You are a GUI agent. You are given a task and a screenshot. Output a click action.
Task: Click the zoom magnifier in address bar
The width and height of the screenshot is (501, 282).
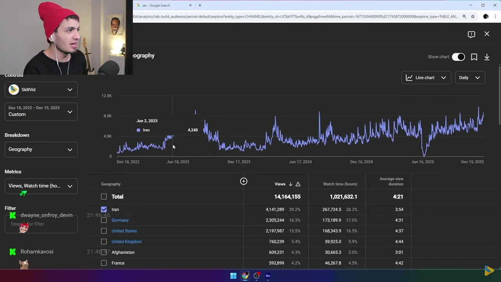click(x=464, y=16)
